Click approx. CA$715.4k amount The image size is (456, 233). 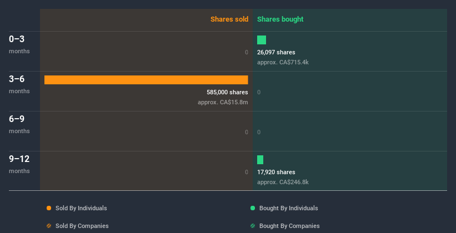pos(283,62)
